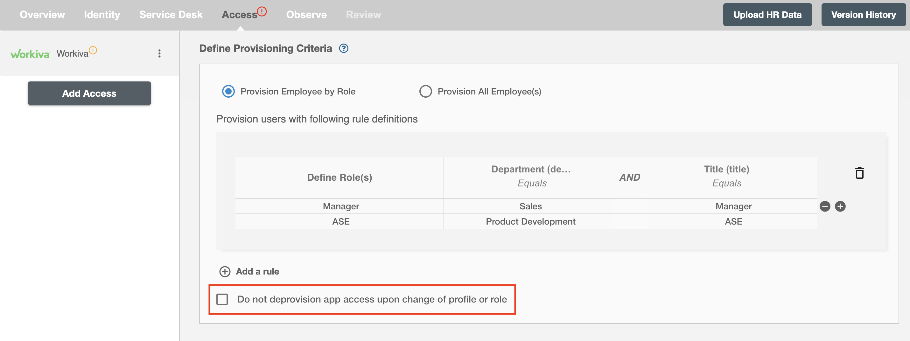Image resolution: width=910 pixels, height=341 pixels.
Task: Switch to the Service Desk tab
Action: click(171, 15)
